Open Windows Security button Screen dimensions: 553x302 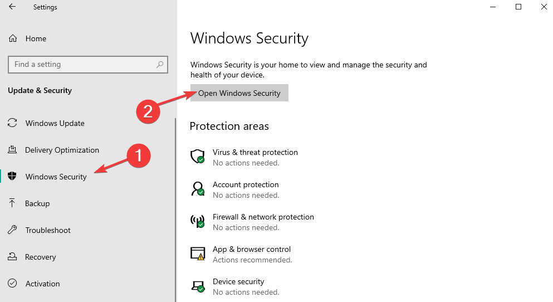pyautogui.click(x=239, y=93)
